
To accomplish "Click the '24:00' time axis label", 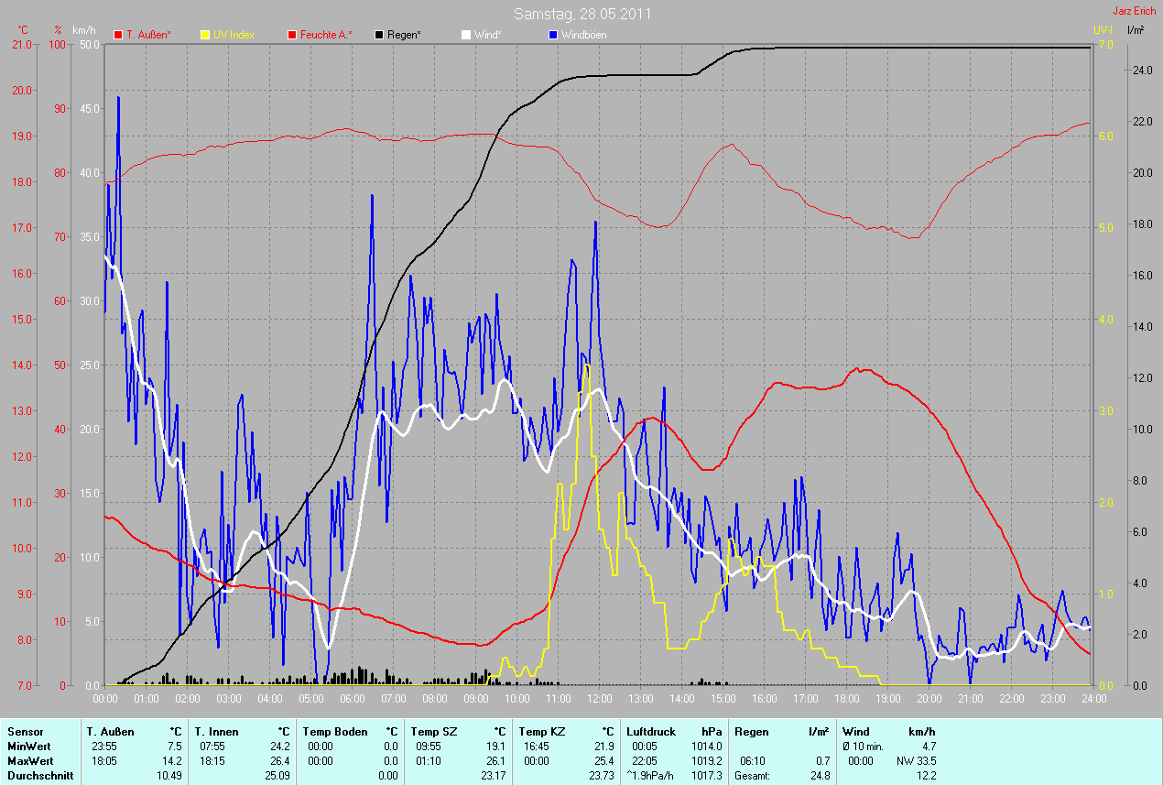I will pyautogui.click(x=1093, y=698).
